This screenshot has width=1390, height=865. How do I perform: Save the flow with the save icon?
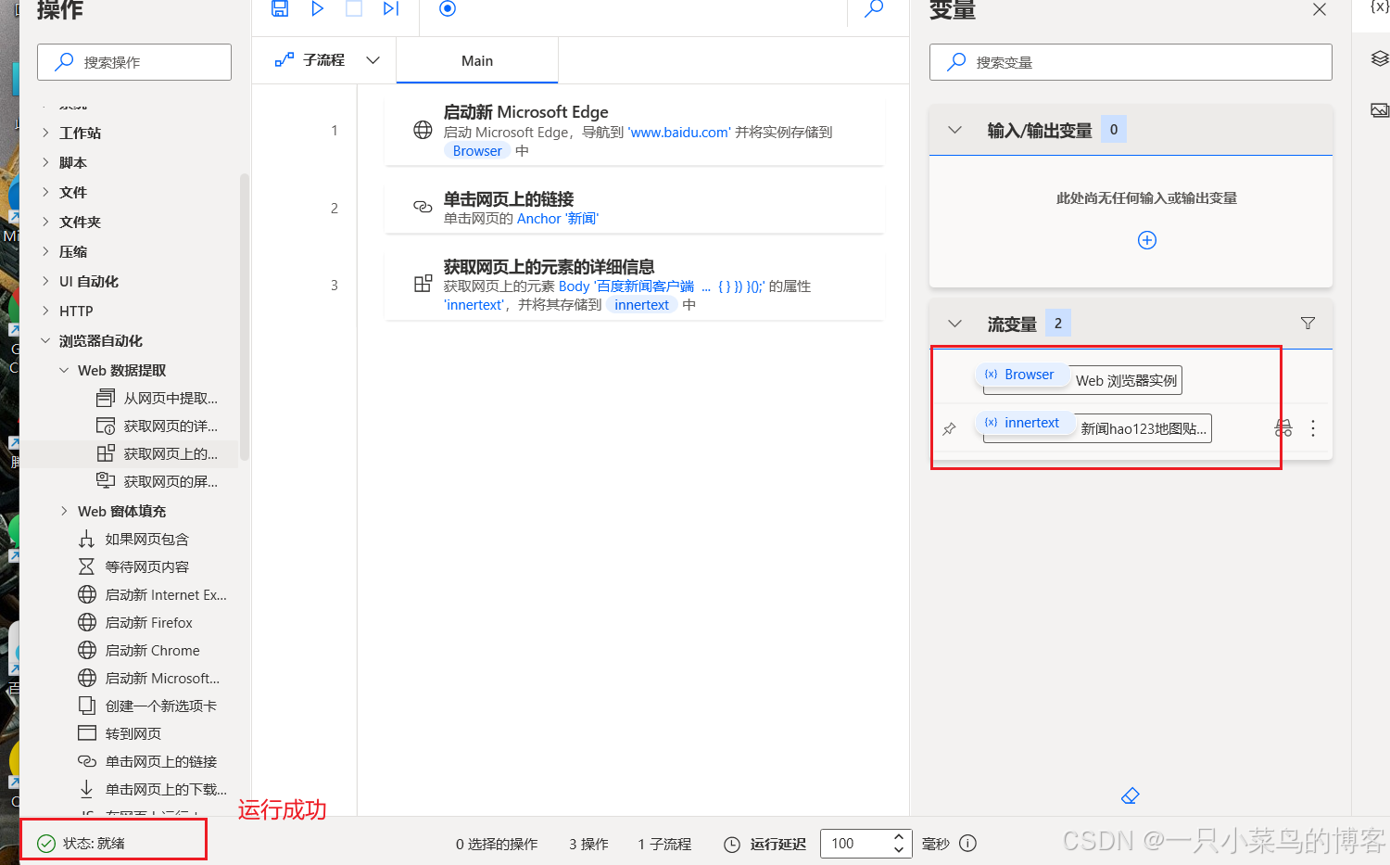click(280, 8)
